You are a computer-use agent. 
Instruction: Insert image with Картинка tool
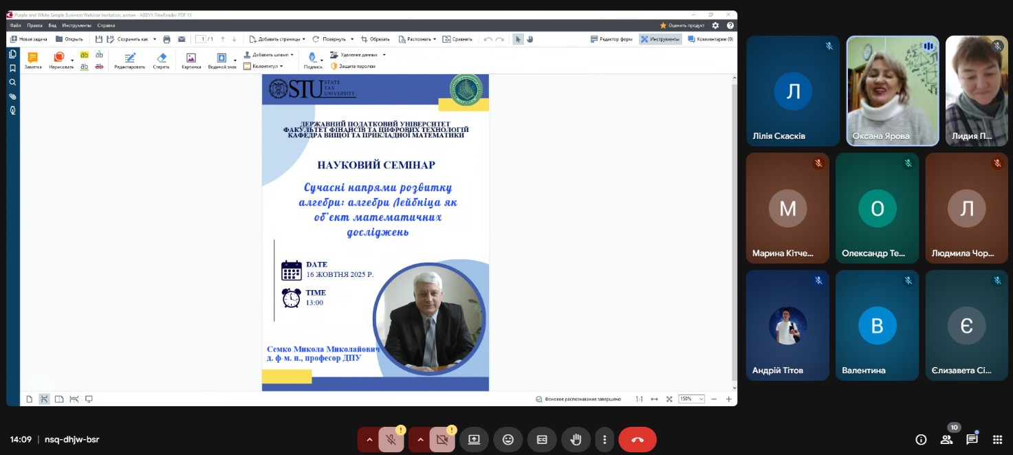[191, 60]
